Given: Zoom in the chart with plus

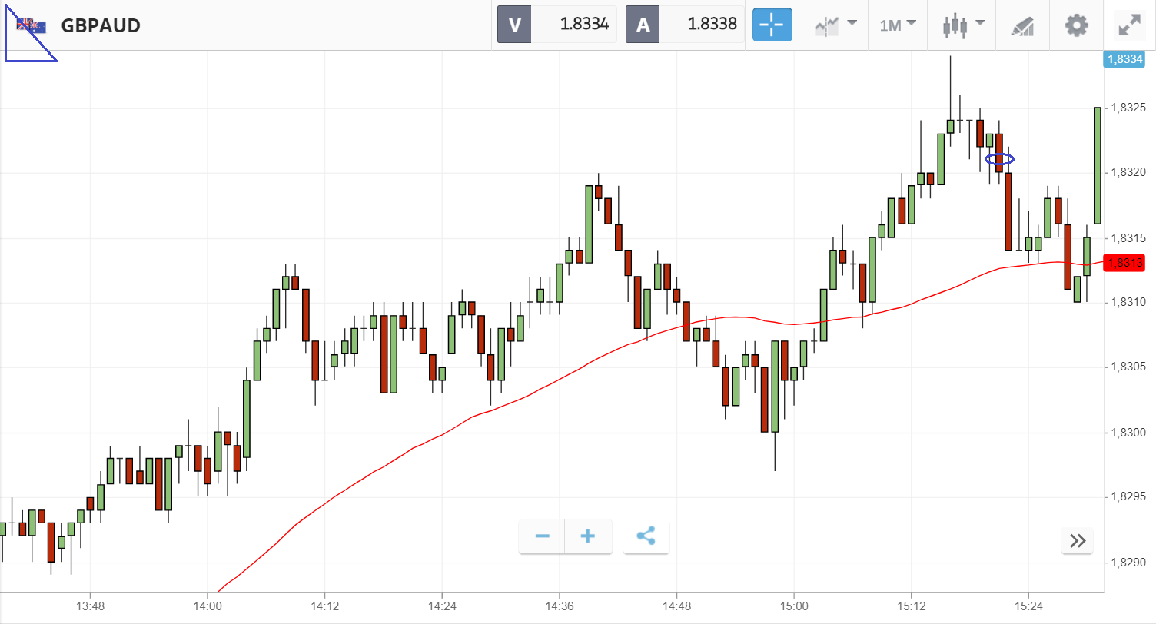Looking at the screenshot, I should (588, 536).
